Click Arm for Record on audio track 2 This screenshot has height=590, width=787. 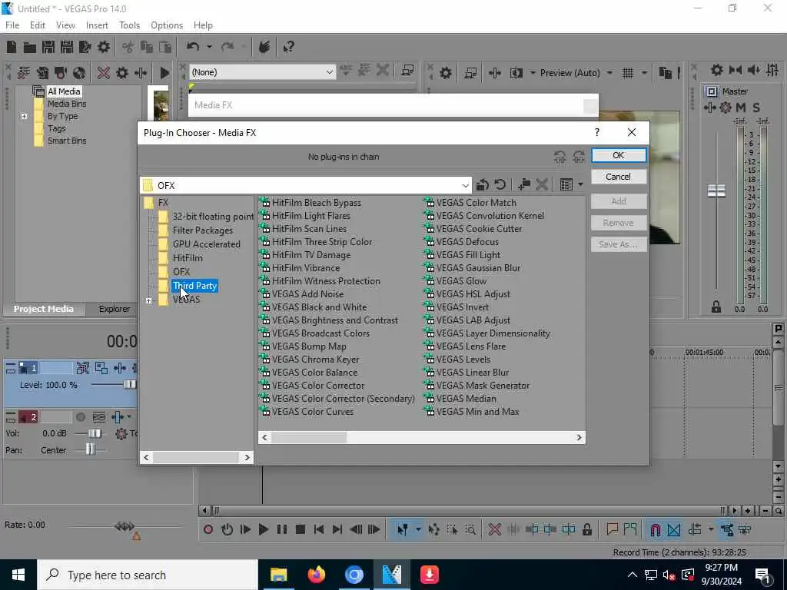pyautogui.click(x=81, y=417)
